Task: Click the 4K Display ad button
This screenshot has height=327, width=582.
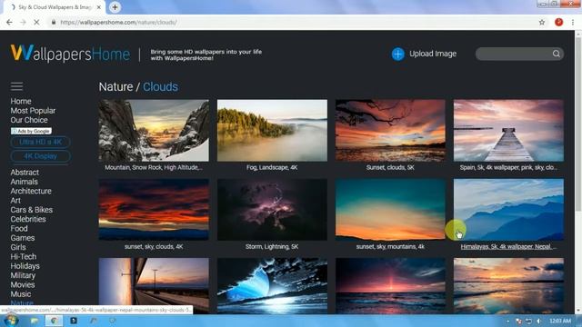Action: 40,156
